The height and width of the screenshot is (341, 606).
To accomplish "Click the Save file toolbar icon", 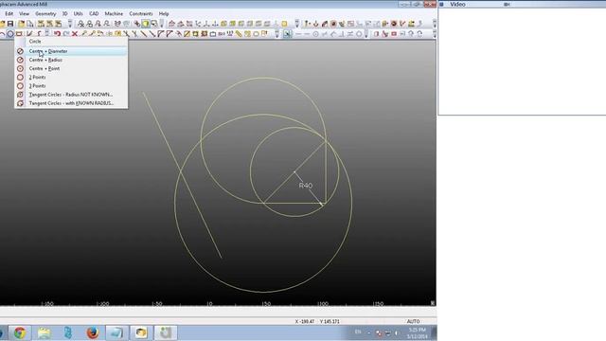I will (x=10, y=24).
